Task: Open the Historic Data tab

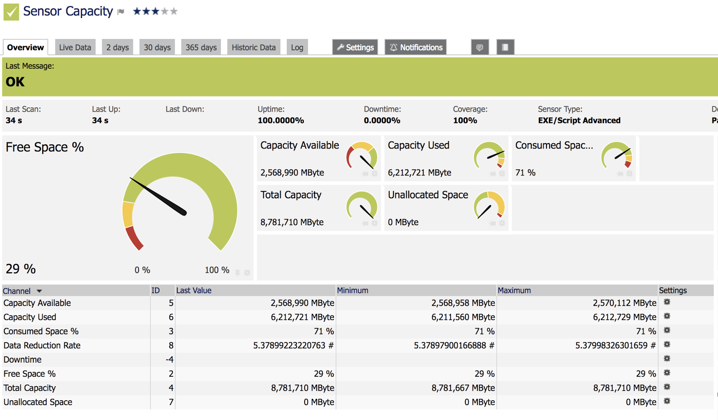Action: tap(254, 47)
